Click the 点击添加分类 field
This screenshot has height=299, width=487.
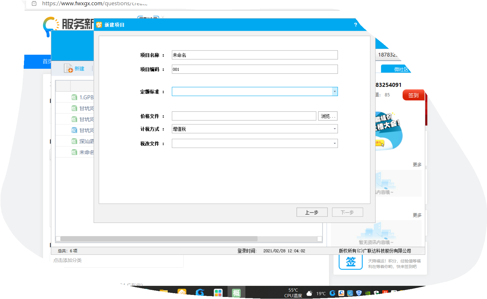click(117, 260)
